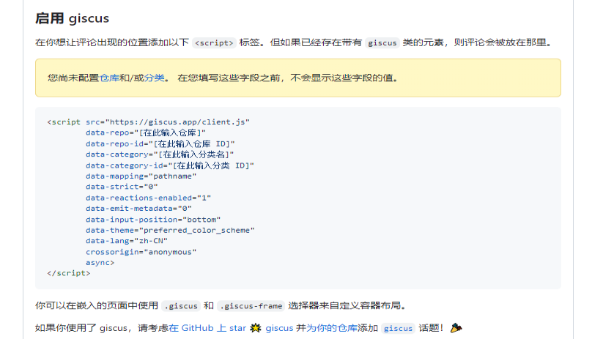This screenshot has width=603, height=339.
Task: Click the <script> inline code tag
Action: (x=214, y=42)
